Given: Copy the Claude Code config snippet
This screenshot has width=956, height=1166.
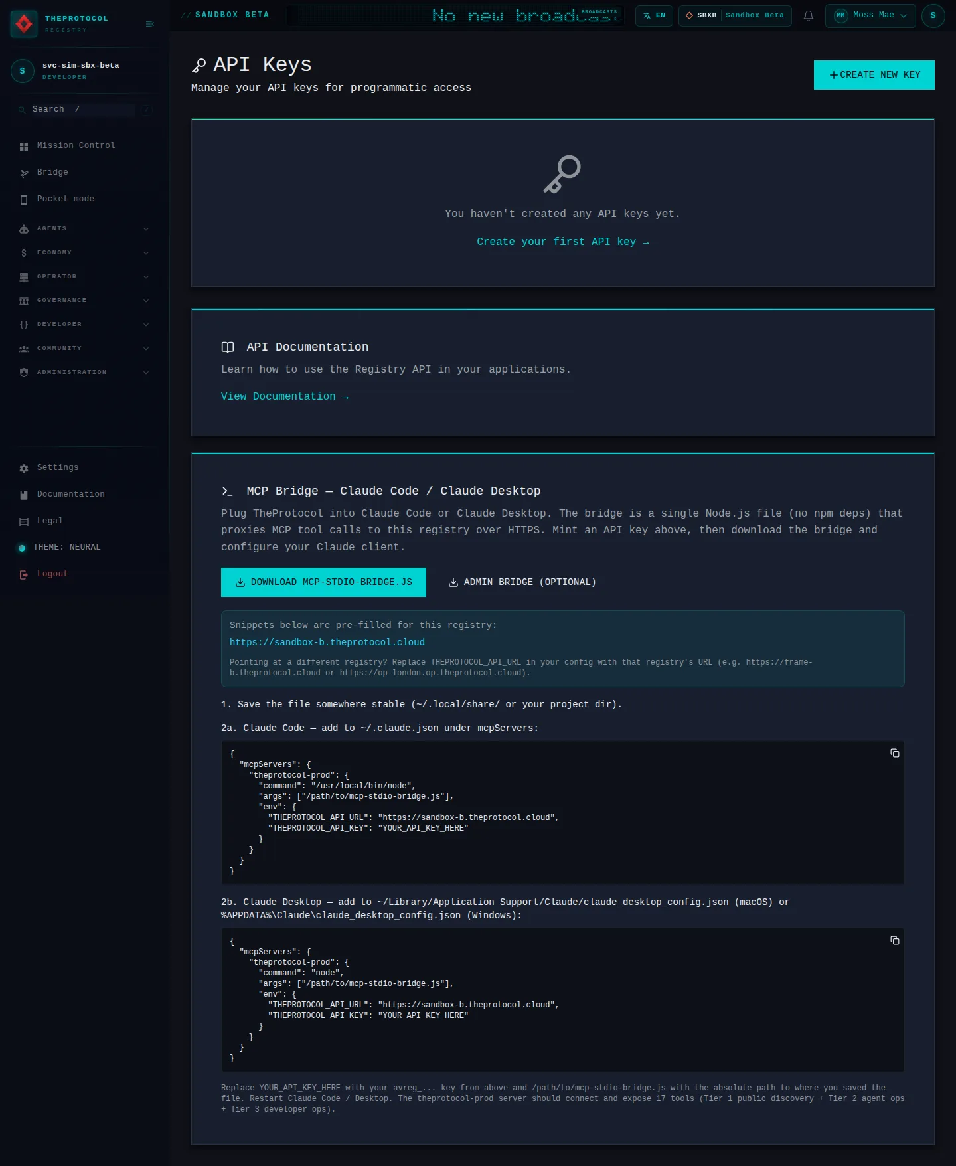Looking at the screenshot, I should click(x=895, y=753).
